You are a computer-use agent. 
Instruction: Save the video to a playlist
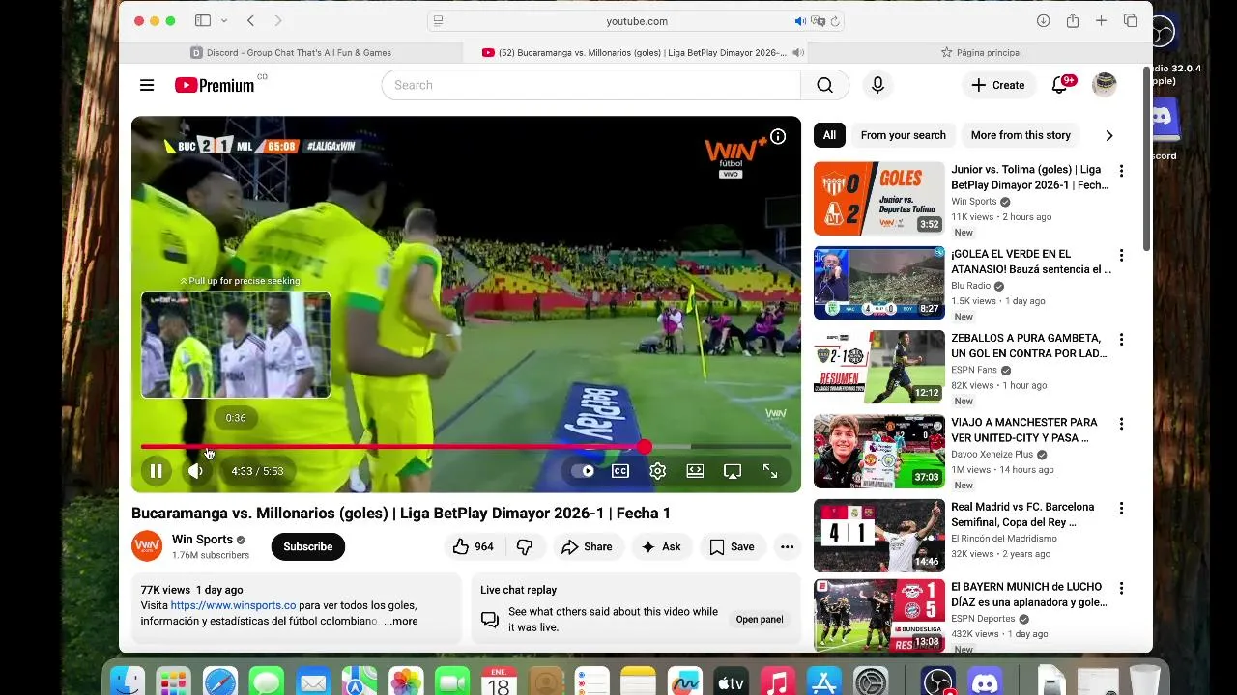pyautogui.click(x=732, y=546)
